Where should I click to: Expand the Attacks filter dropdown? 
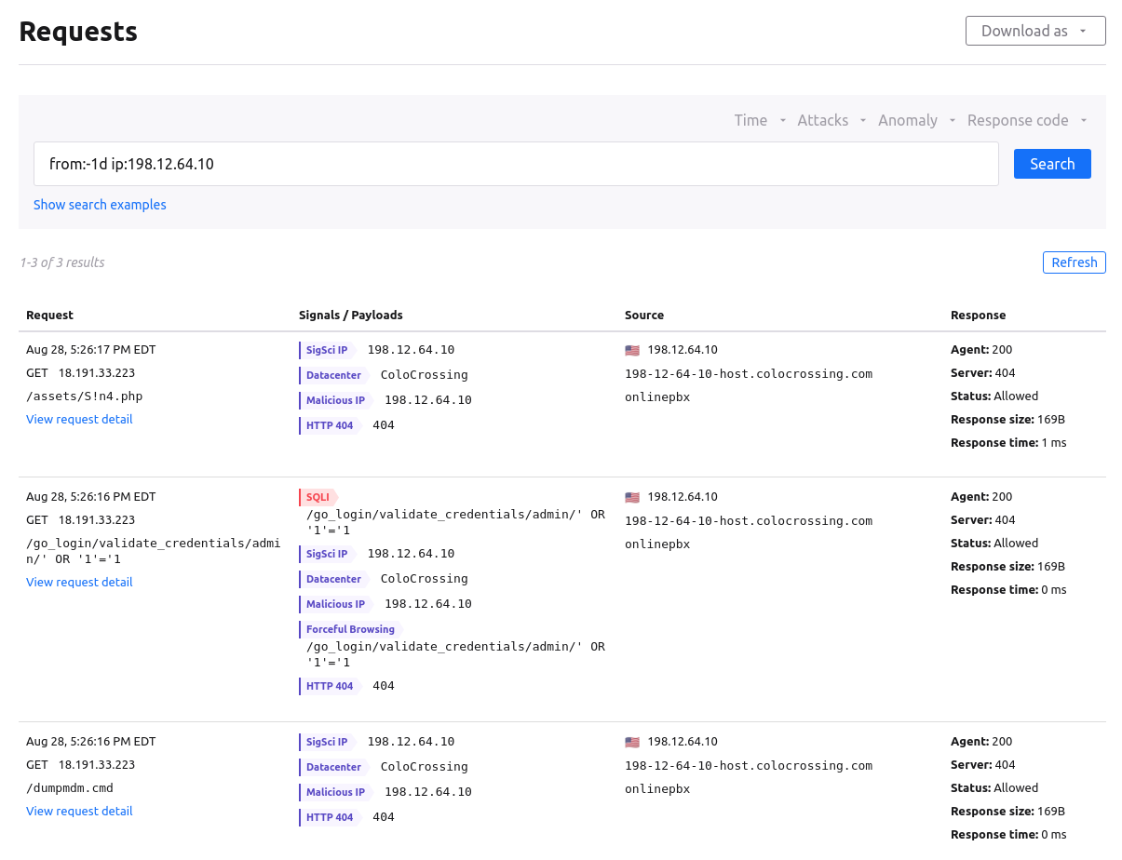[831, 120]
